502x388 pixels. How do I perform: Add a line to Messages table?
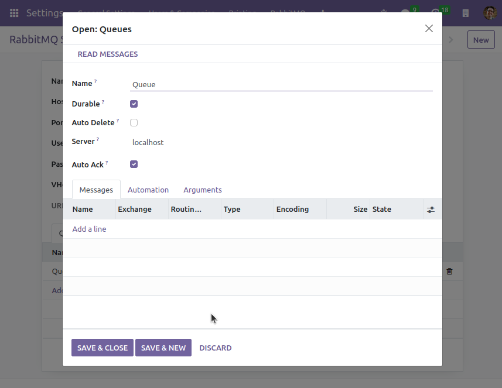tap(89, 229)
